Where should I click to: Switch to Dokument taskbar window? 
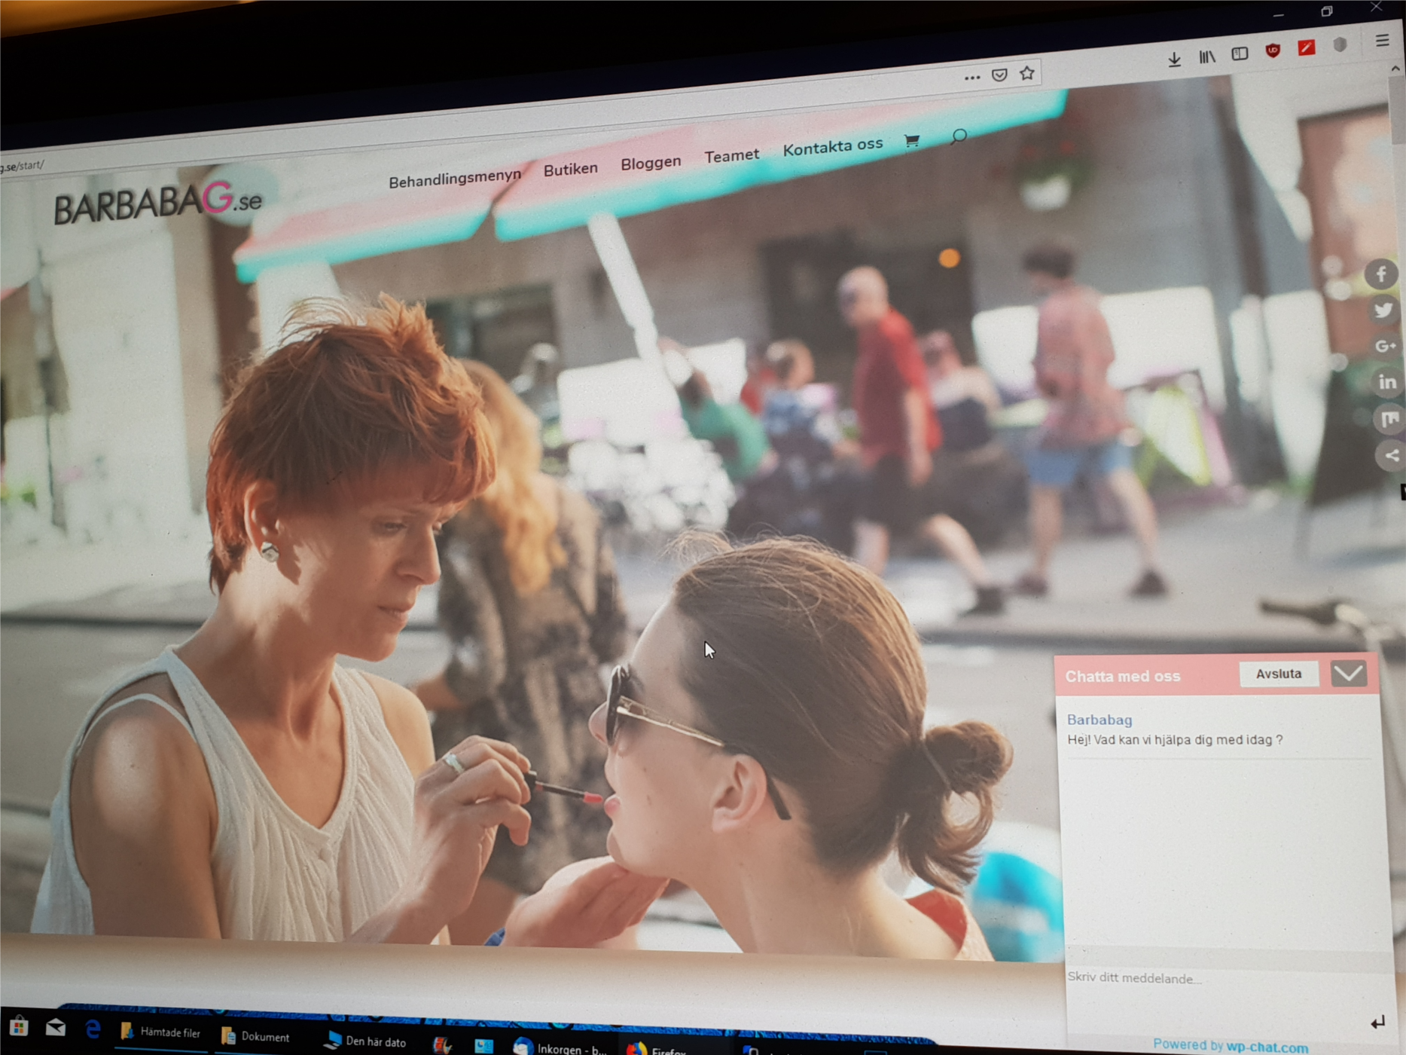pyautogui.click(x=256, y=1037)
